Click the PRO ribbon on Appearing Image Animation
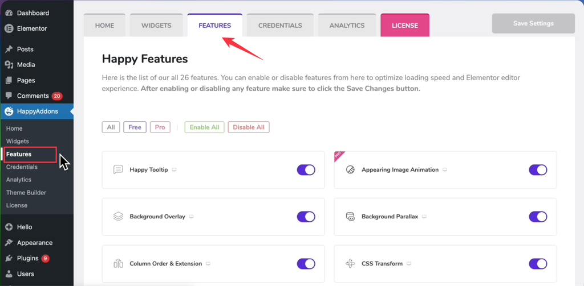This screenshot has height=286, width=584. pos(339,155)
